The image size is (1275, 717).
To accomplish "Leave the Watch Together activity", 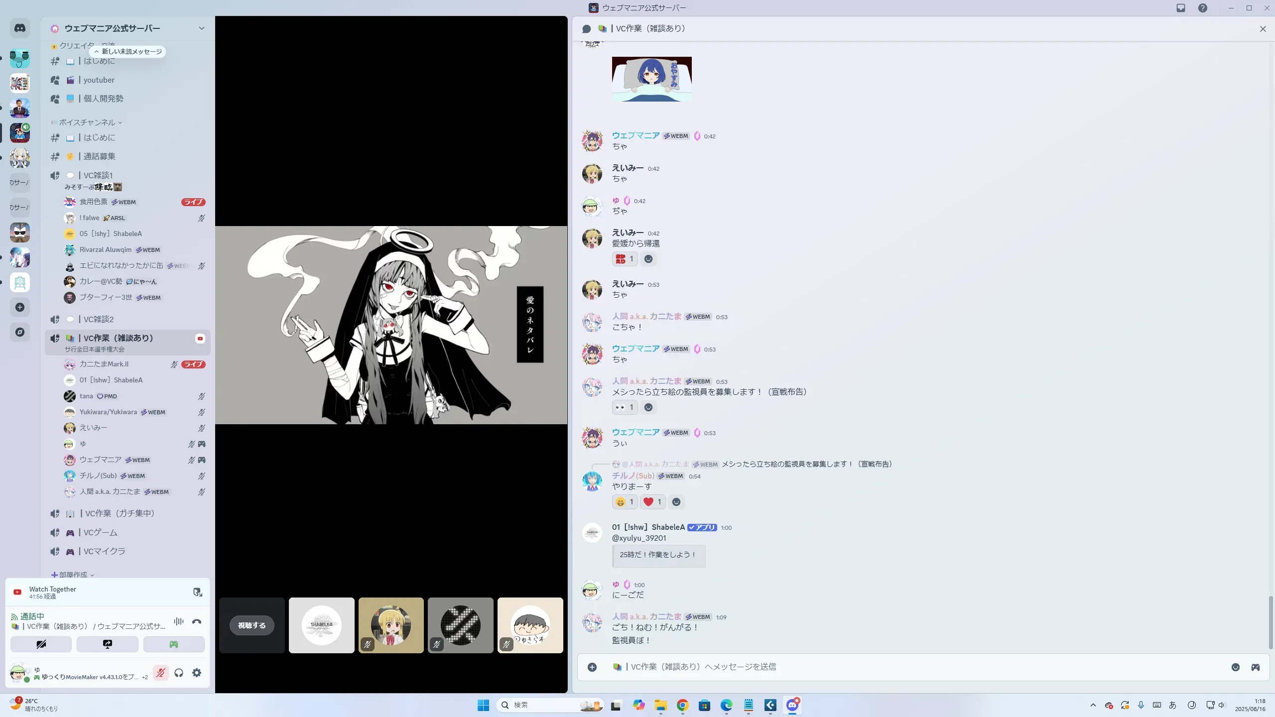I will tap(197, 592).
